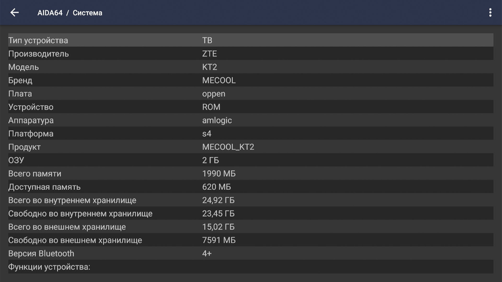Select the ОЗУ 2 ГБ row
Image resolution: width=502 pixels, height=282 pixels.
pyautogui.click(x=250, y=160)
